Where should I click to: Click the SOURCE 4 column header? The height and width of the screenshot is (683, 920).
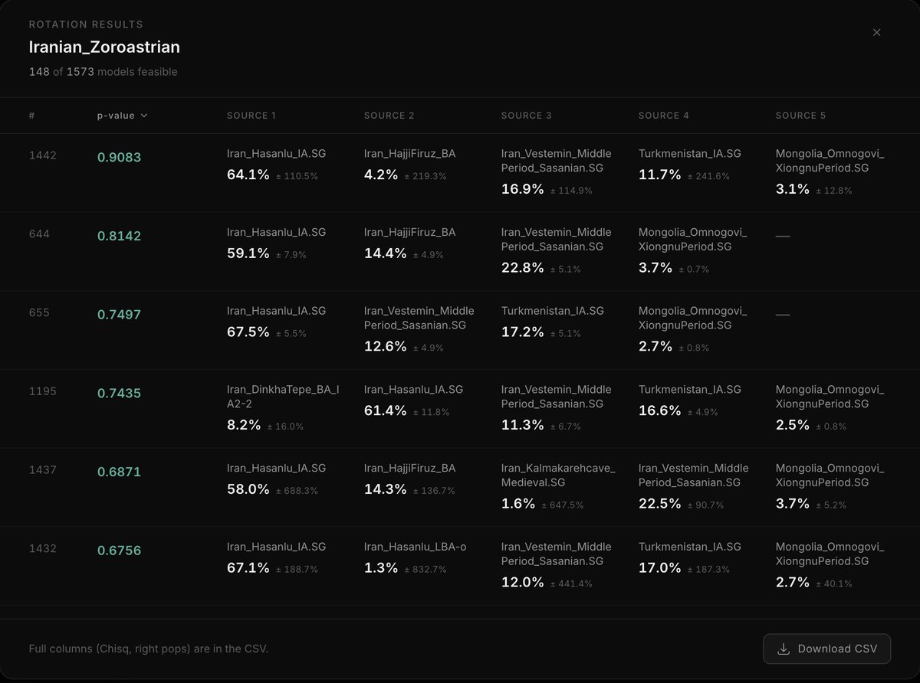pyautogui.click(x=664, y=116)
